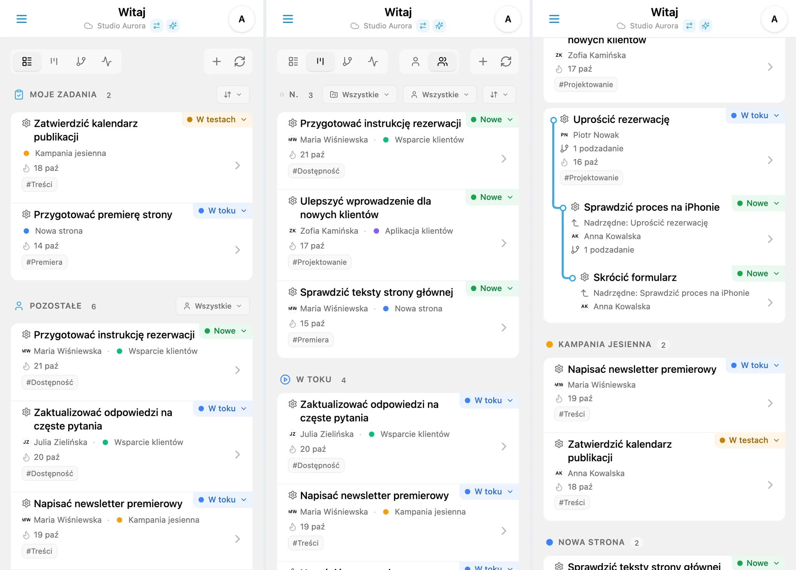
Task: Click purple Aplikacja klientów project dot
Action: pos(376,231)
